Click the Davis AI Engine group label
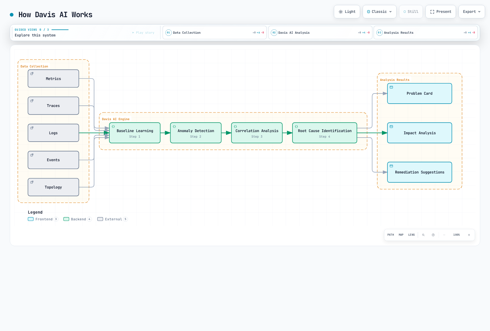490x331 pixels. pos(116,119)
